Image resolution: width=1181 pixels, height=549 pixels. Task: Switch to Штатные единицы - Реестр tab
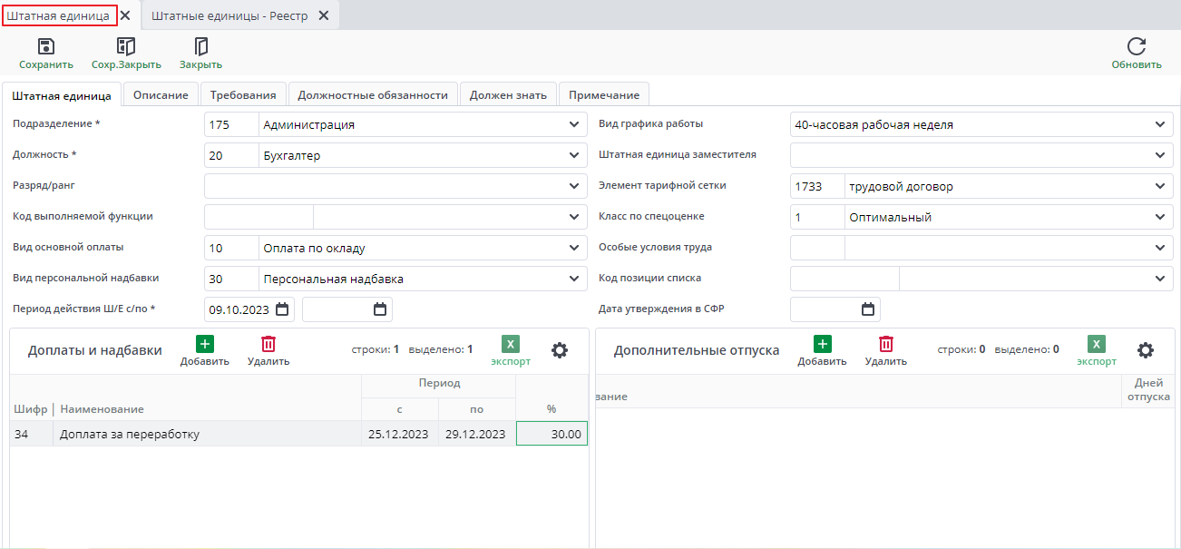229,16
